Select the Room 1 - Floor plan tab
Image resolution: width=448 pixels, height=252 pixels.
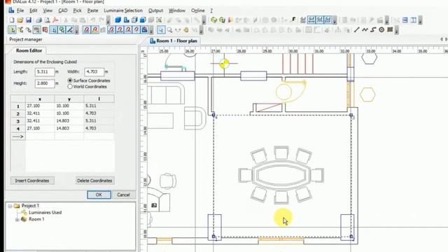click(174, 41)
